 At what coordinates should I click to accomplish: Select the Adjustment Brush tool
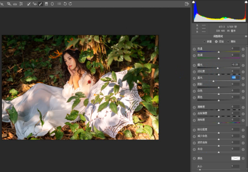pyautogui.click(x=40, y=4)
